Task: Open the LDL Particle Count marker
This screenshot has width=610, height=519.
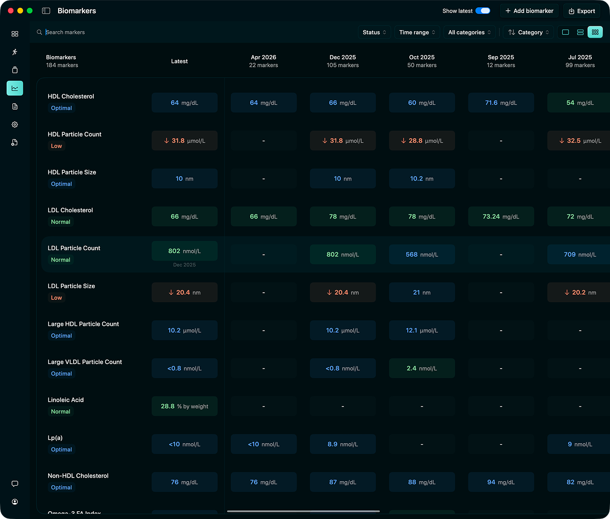Action: tap(74, 248)
